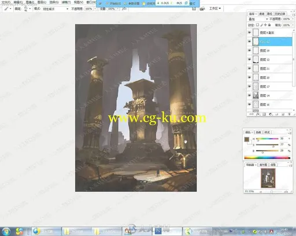Hide layer 图层 17
296x236 pixels.
(x=249, y=87)
